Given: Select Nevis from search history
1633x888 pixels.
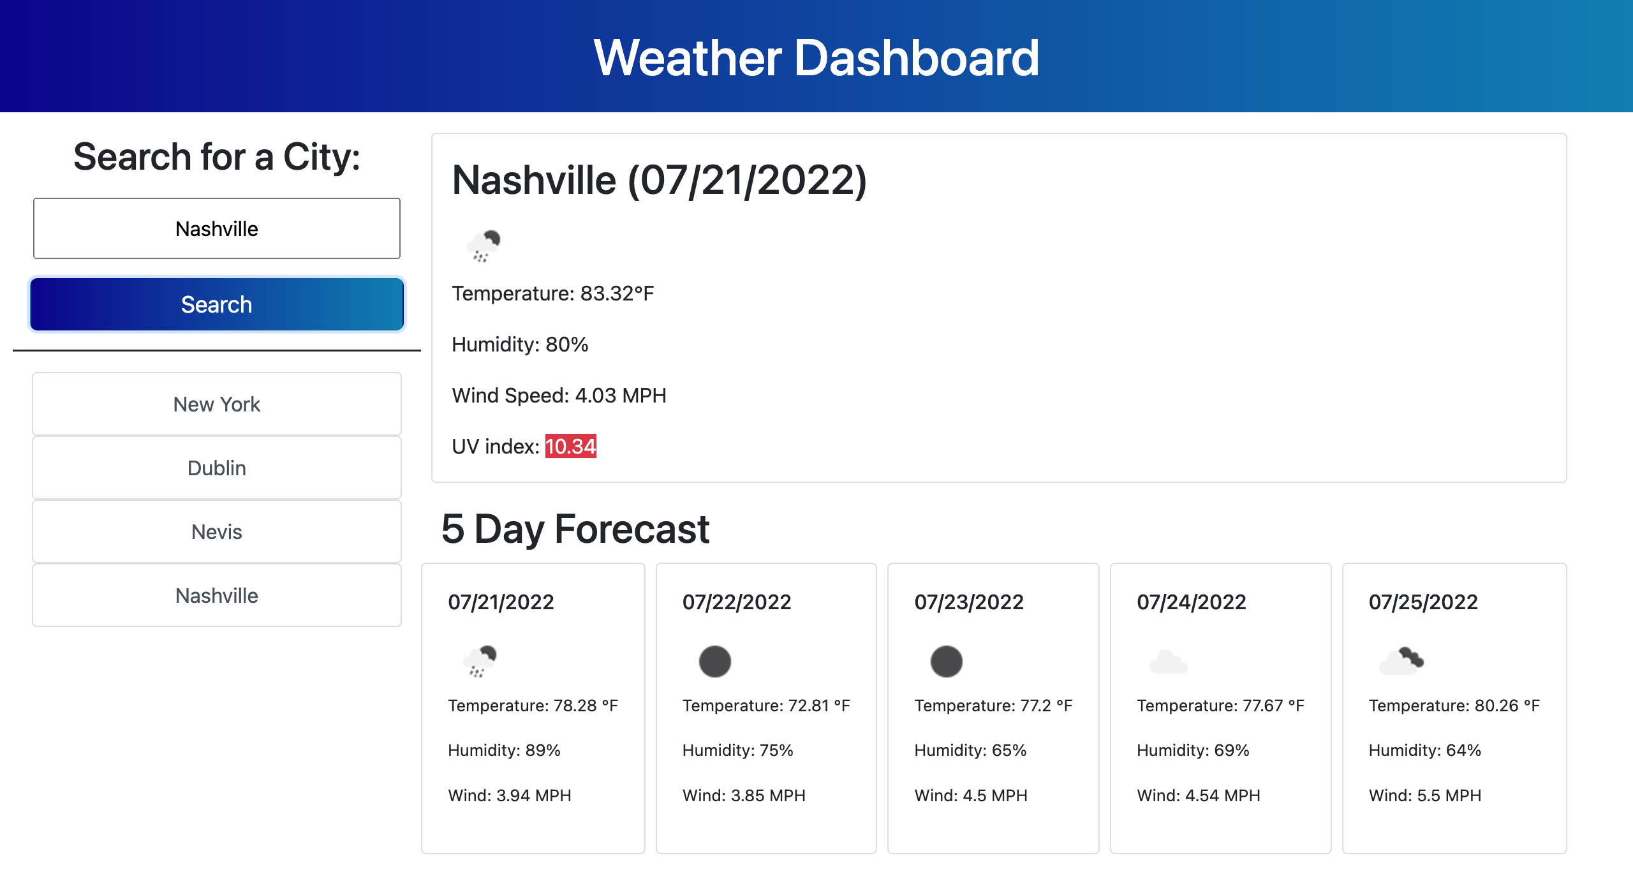Looking at the screenshot, I should click(x=216, y=531).
